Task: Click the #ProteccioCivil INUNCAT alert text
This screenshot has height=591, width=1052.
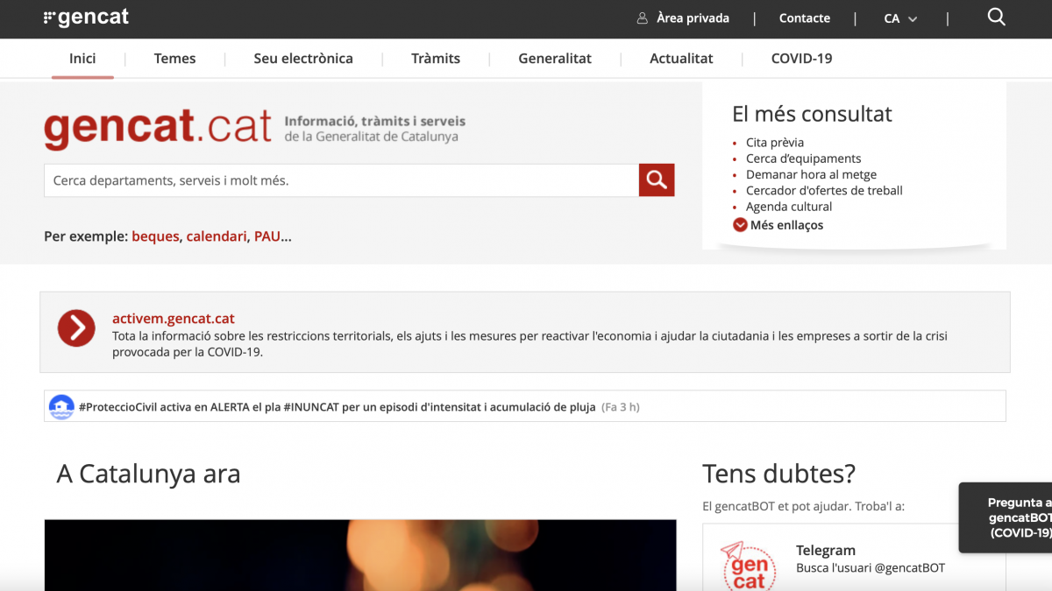Action: click(338, 407)
